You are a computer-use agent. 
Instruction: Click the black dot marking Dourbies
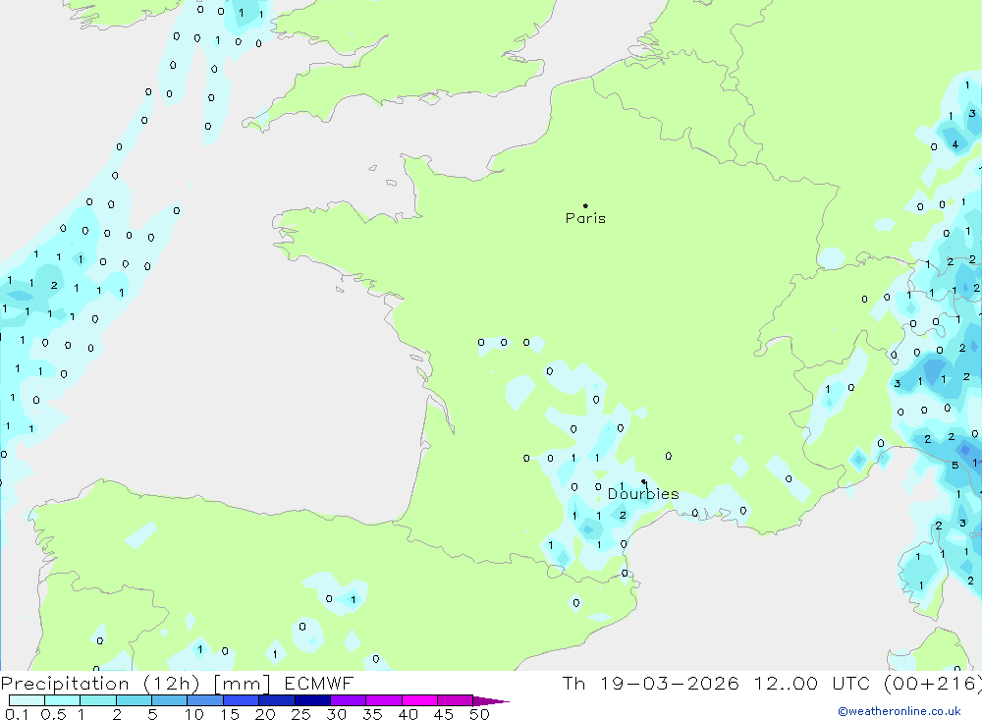(643, 481)
